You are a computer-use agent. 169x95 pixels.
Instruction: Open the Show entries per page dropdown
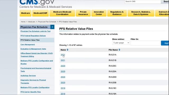point(121,43)
